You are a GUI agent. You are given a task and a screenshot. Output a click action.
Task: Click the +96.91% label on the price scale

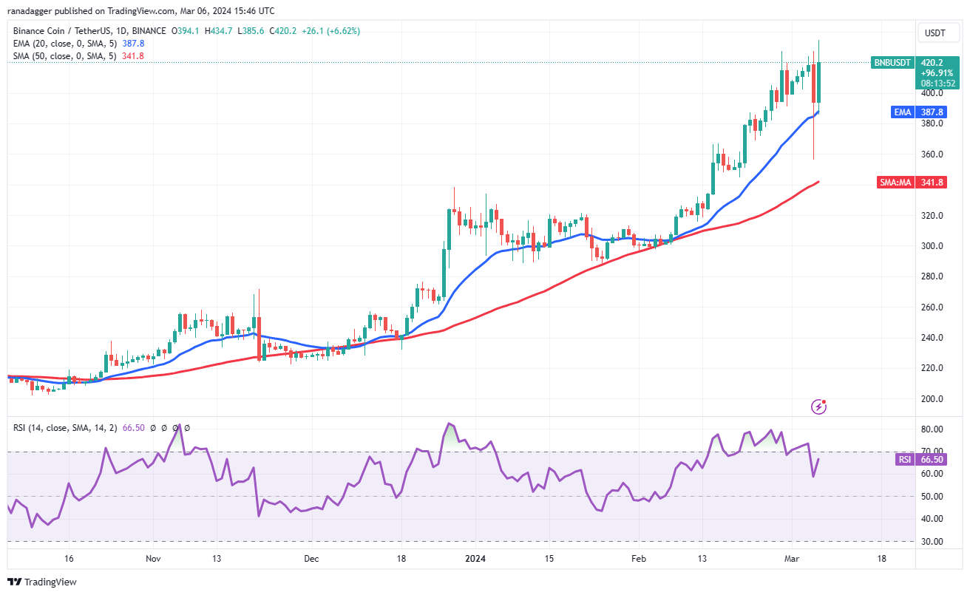click(935, 73)
